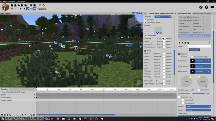Click the duplicate icon under library list
This screenshot has height=121, width=216.
188,43
